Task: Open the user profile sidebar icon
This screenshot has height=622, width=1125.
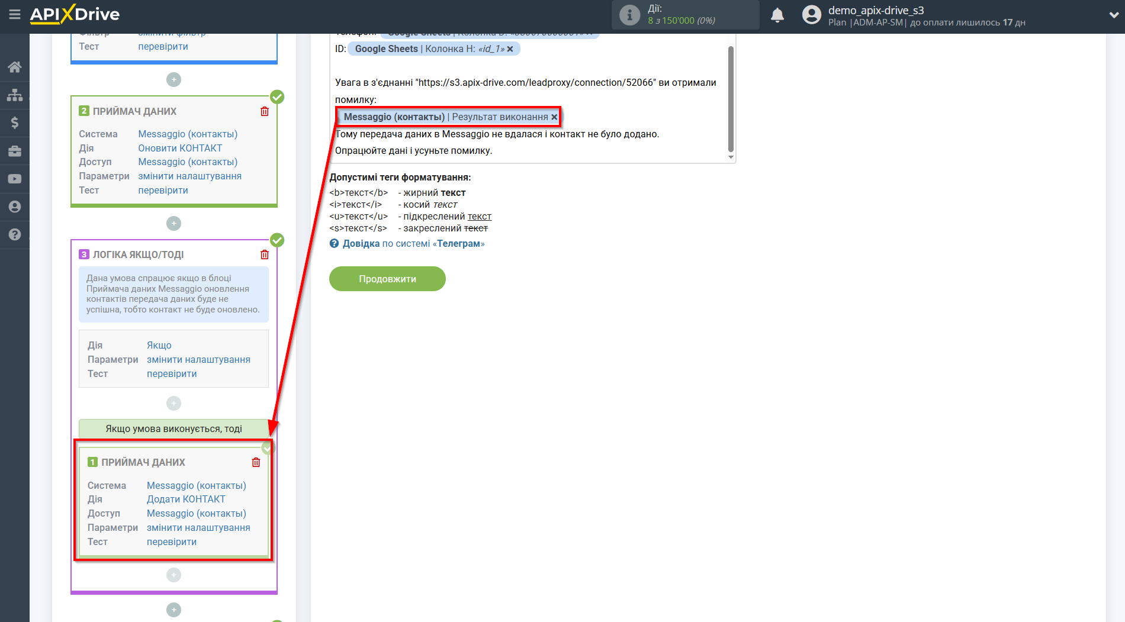Action: click(15, 207)
